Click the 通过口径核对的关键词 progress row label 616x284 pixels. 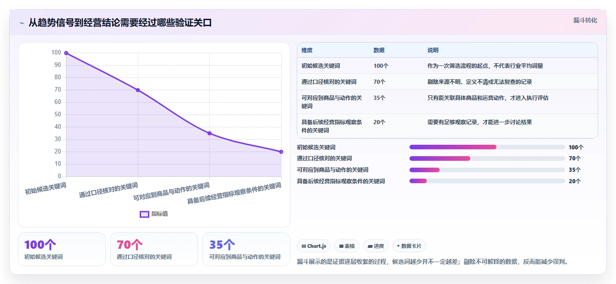pyautogui.click(x=324, y=158)
